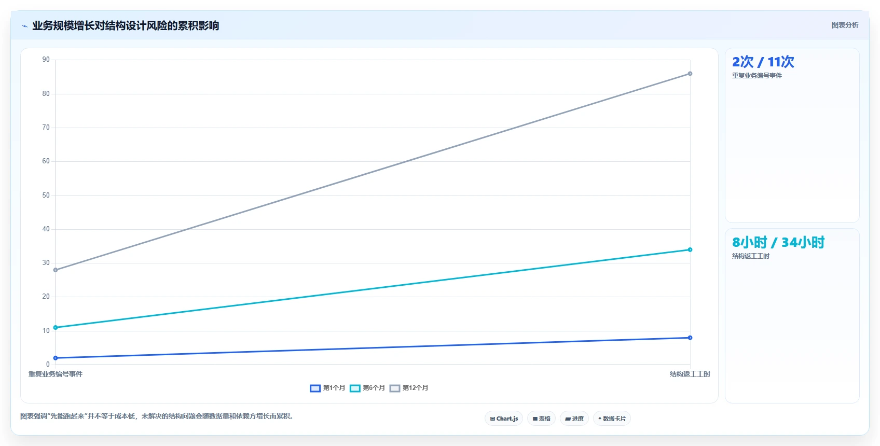The width and height of the screenshot is (880, 446).
Task: Click the chart footnote starting 图表强调
Action: (158, 416)
